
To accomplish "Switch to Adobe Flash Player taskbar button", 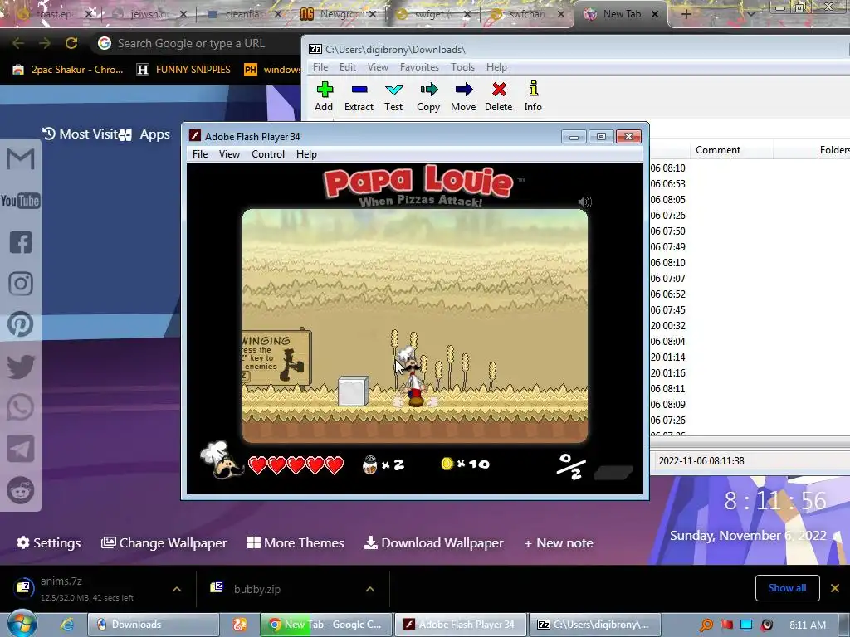I will [x=460, y=625].
